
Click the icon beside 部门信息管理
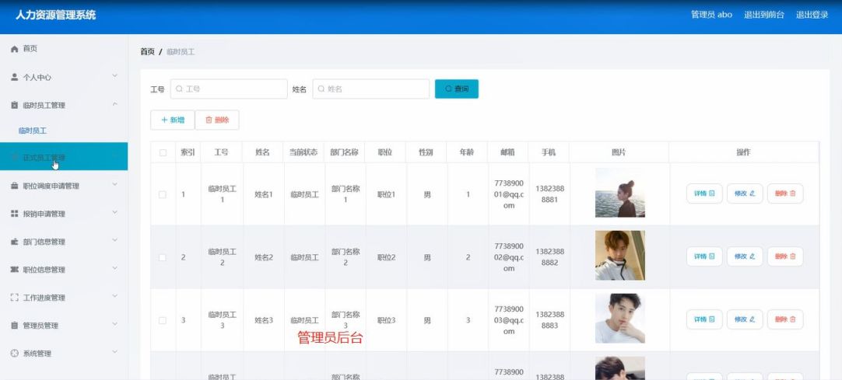pos(15,242)
